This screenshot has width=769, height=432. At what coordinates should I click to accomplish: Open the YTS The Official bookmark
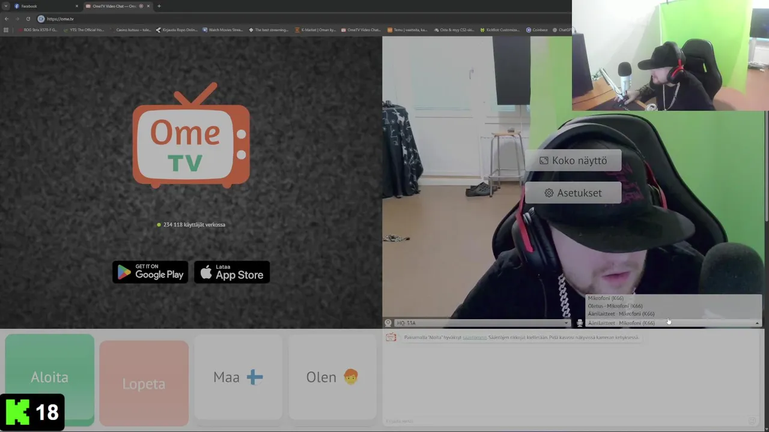84,29
